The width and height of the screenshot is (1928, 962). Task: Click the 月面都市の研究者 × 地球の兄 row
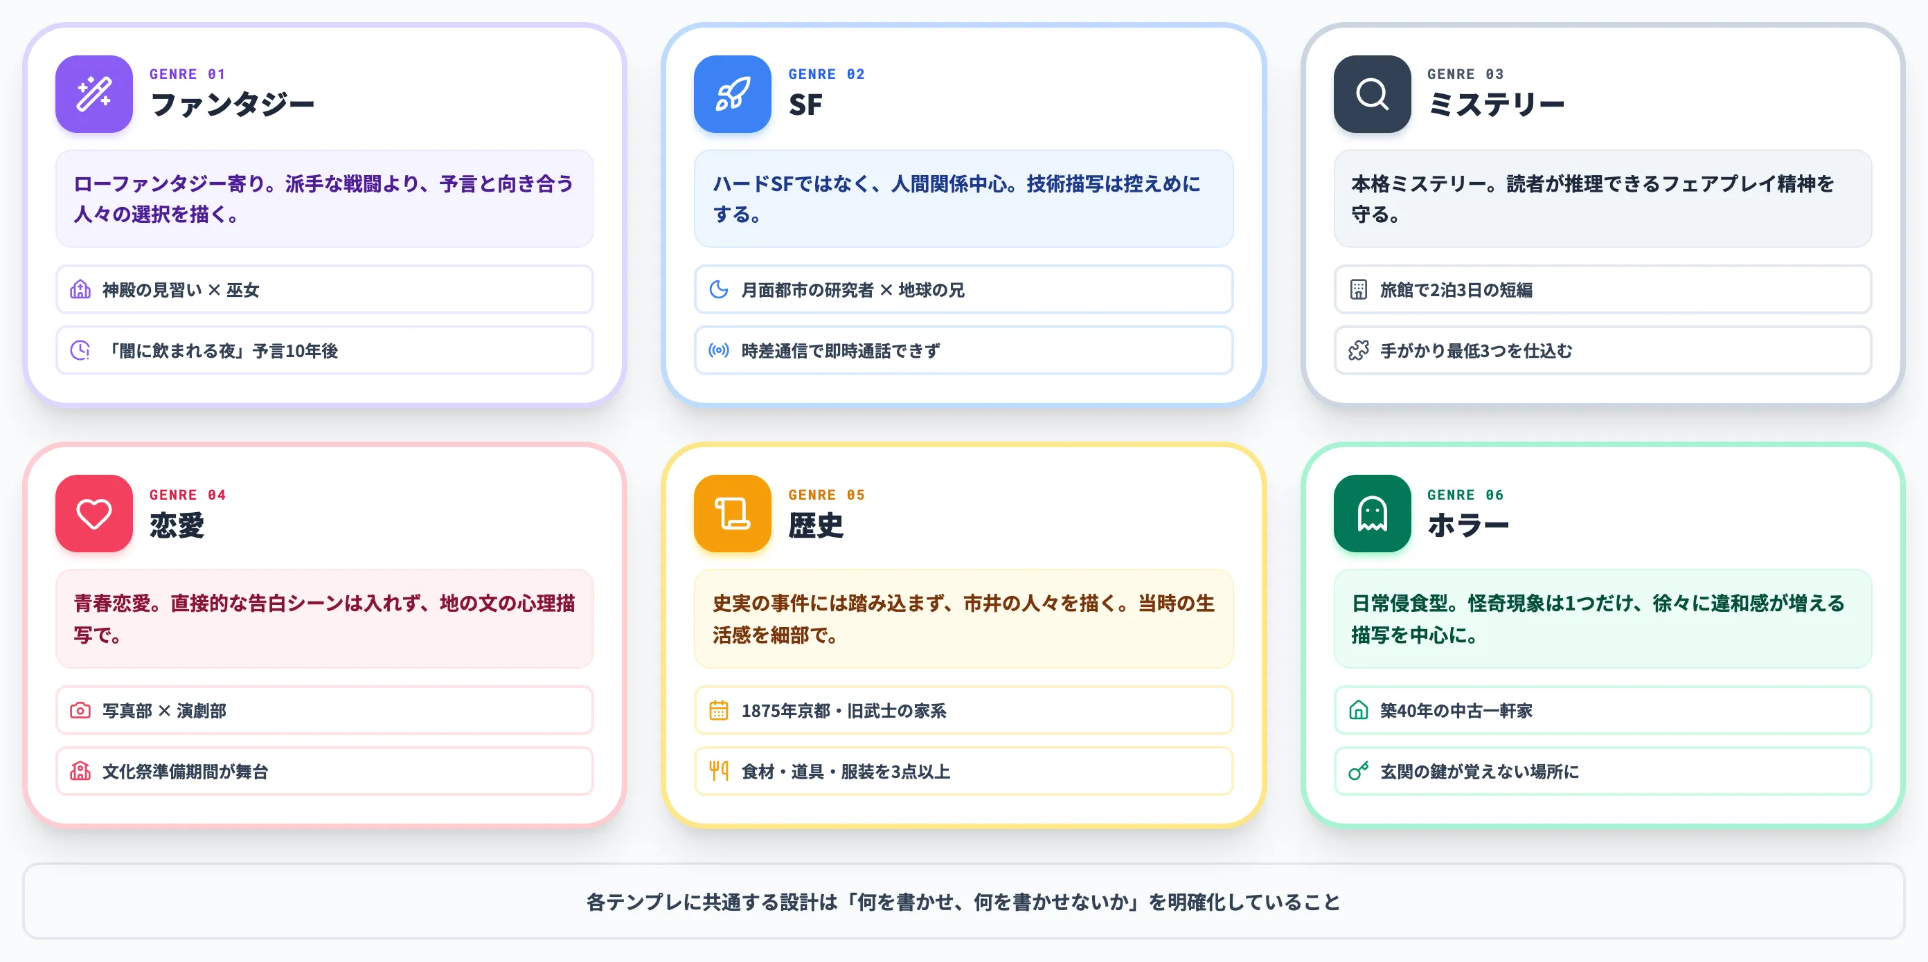[x=963, y=289]
